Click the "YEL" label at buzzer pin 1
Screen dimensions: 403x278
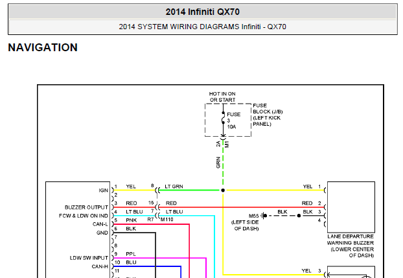(x=308, y=187)
